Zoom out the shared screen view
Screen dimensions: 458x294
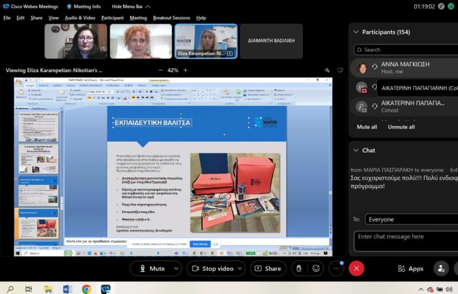click(x=159, y=70)
